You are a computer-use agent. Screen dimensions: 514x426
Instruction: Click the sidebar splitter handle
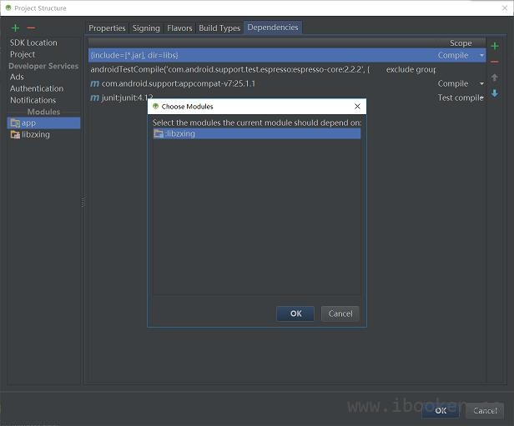coord(83,202)
